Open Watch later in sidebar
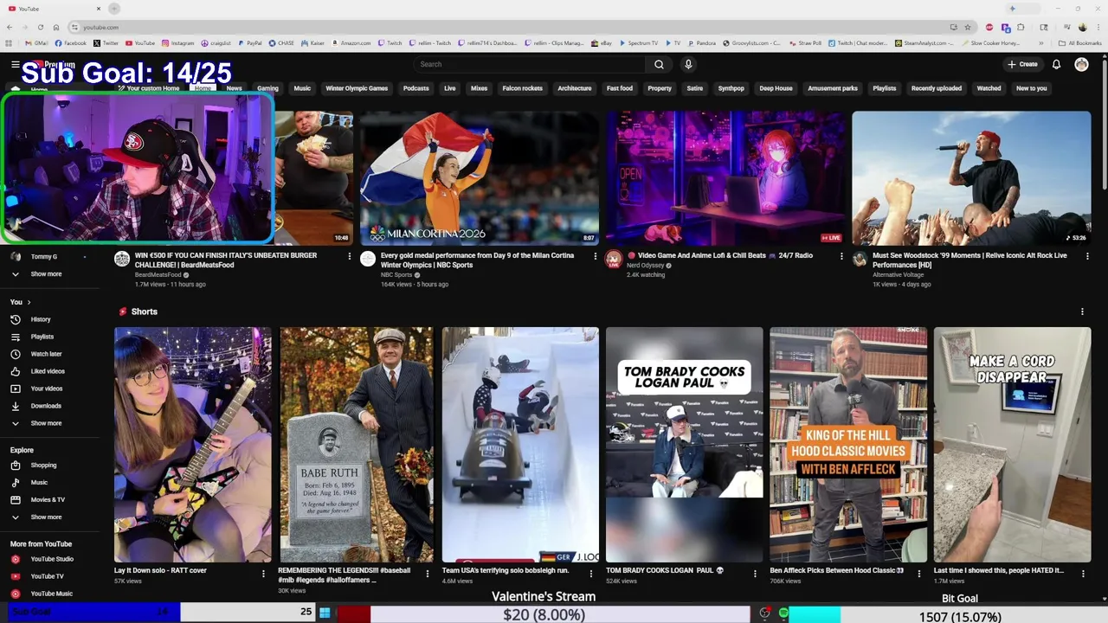 [46, 354]
